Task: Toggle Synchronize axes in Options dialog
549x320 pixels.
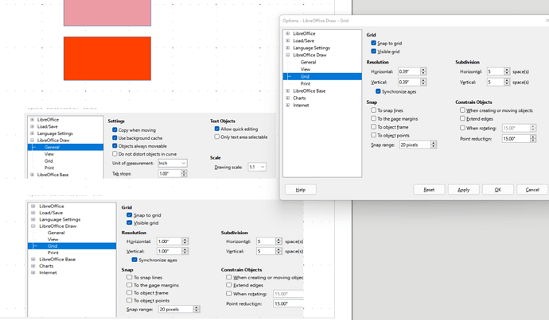Action: (378, 91)
